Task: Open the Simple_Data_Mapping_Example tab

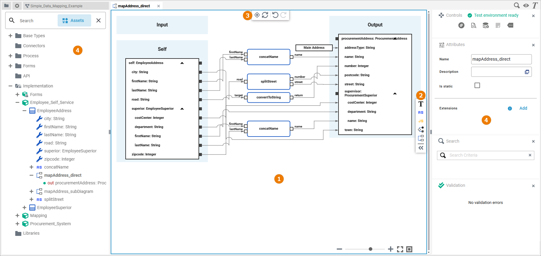Action: pyautogui.click(x=56, y=6)
